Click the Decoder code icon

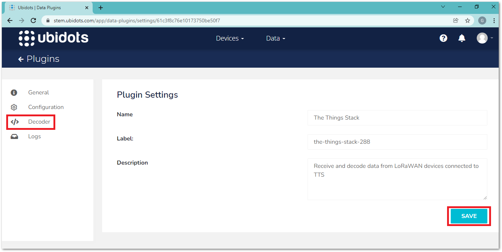15,122
